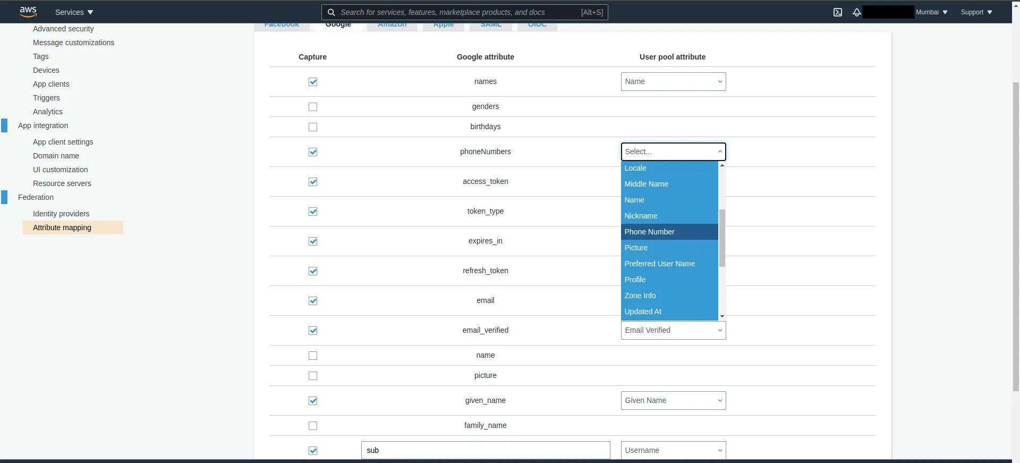The height and width of the screenshot is (463, 1020).
Task: Uncheck the sub capture checkbox
Action: [x=313, y=451]
